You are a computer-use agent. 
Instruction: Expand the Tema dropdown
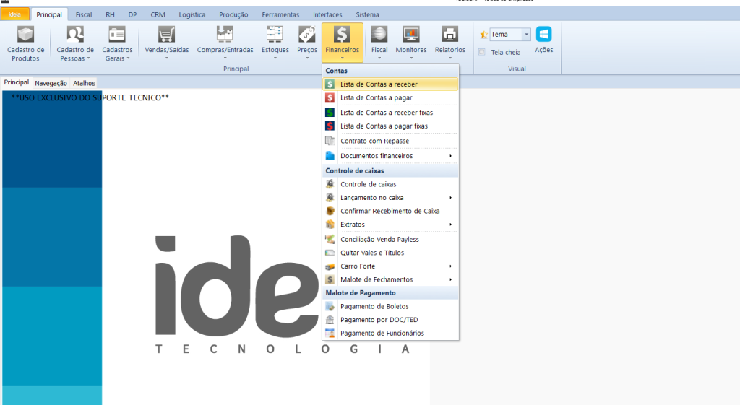[x=527, y=34]
